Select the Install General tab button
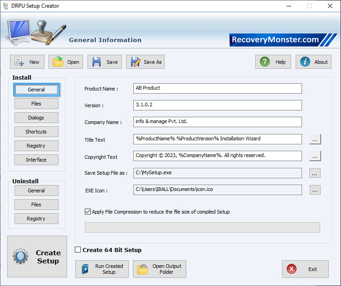The height and width of the screenshot is (286, 341). (x=36, y=90)
